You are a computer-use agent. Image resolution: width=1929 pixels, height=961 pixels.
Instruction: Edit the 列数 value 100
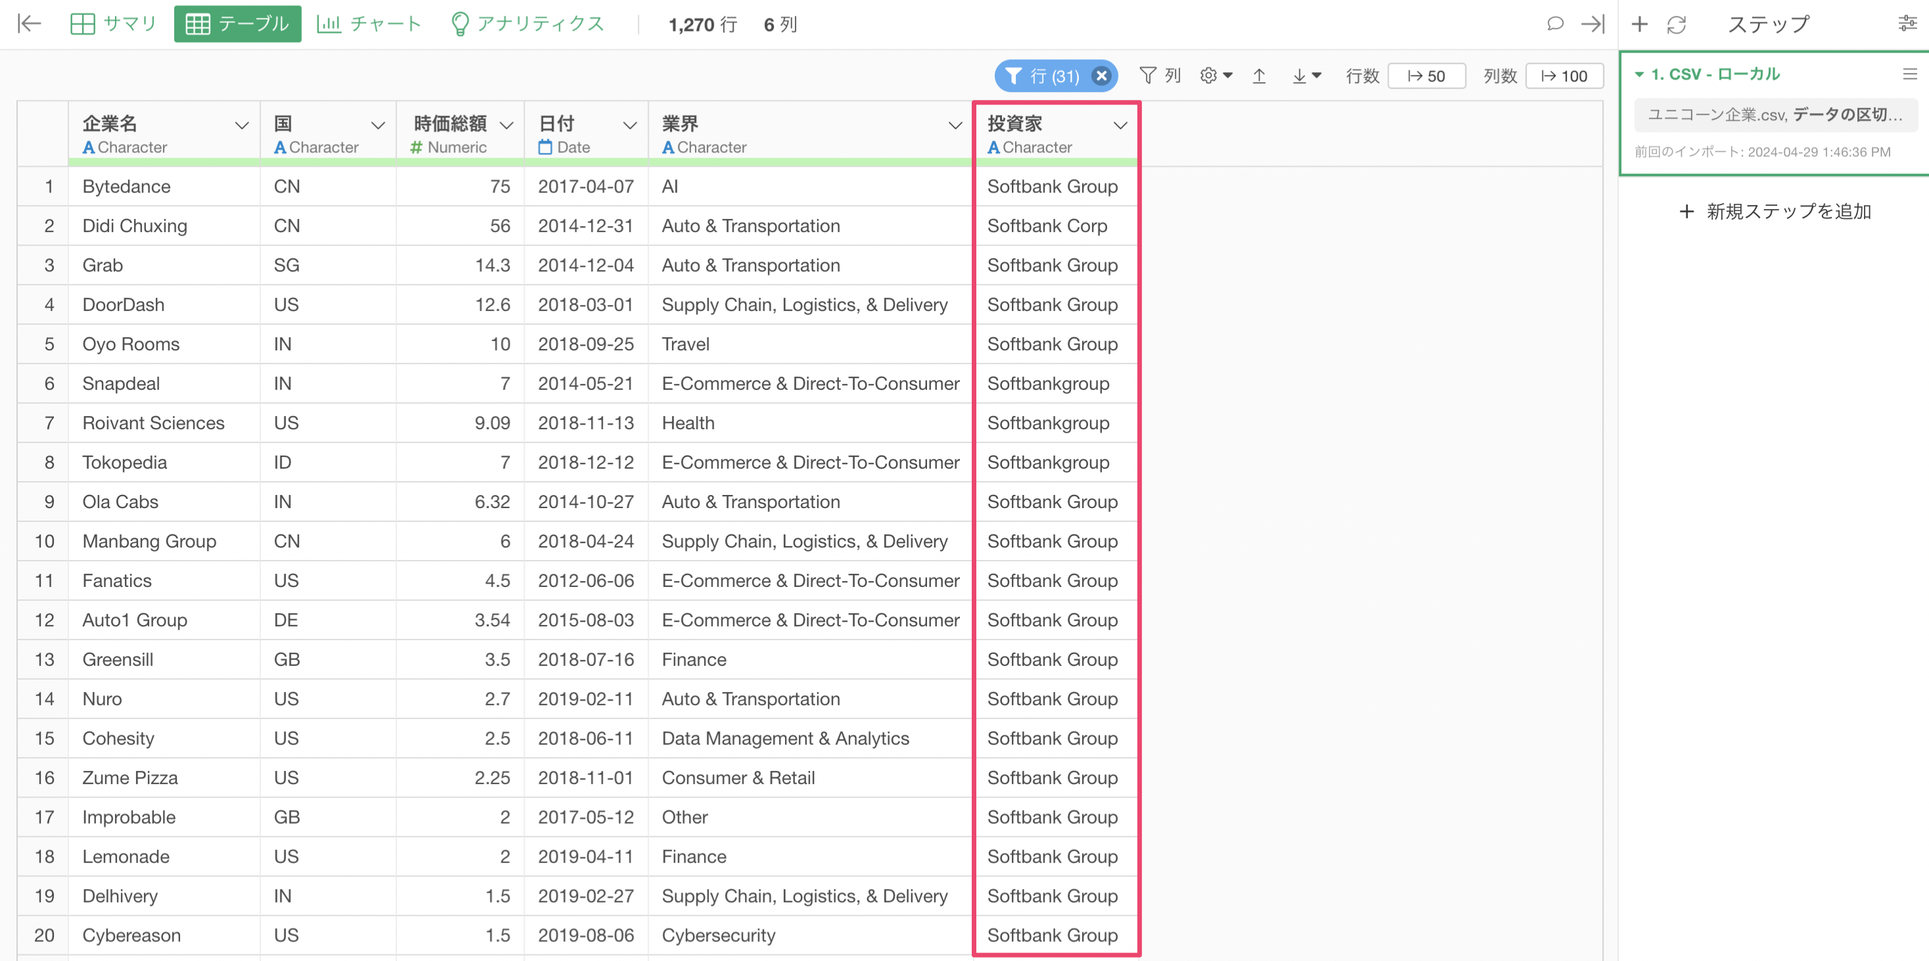(1564, 76)
